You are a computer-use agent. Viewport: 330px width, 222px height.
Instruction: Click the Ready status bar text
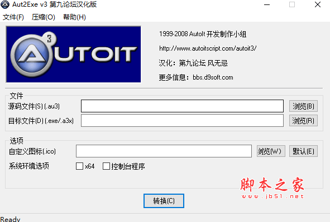[10, 219]
